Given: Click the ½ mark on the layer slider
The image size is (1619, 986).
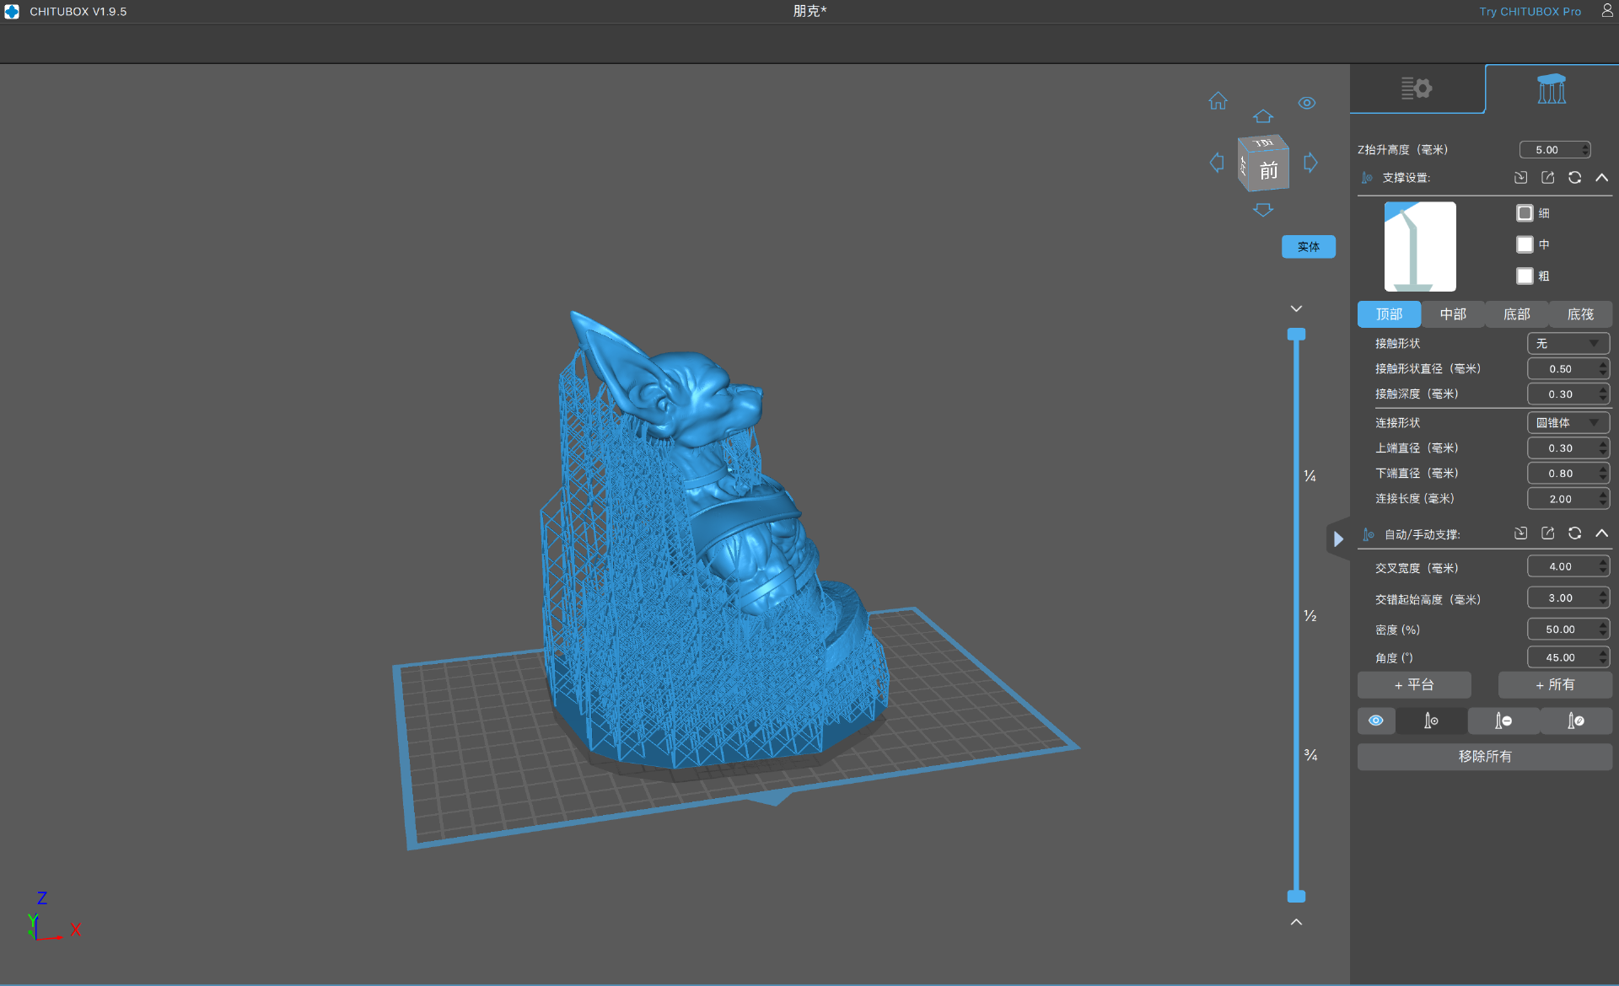Looking at the screenshot, I should (x=1310, y=616).
